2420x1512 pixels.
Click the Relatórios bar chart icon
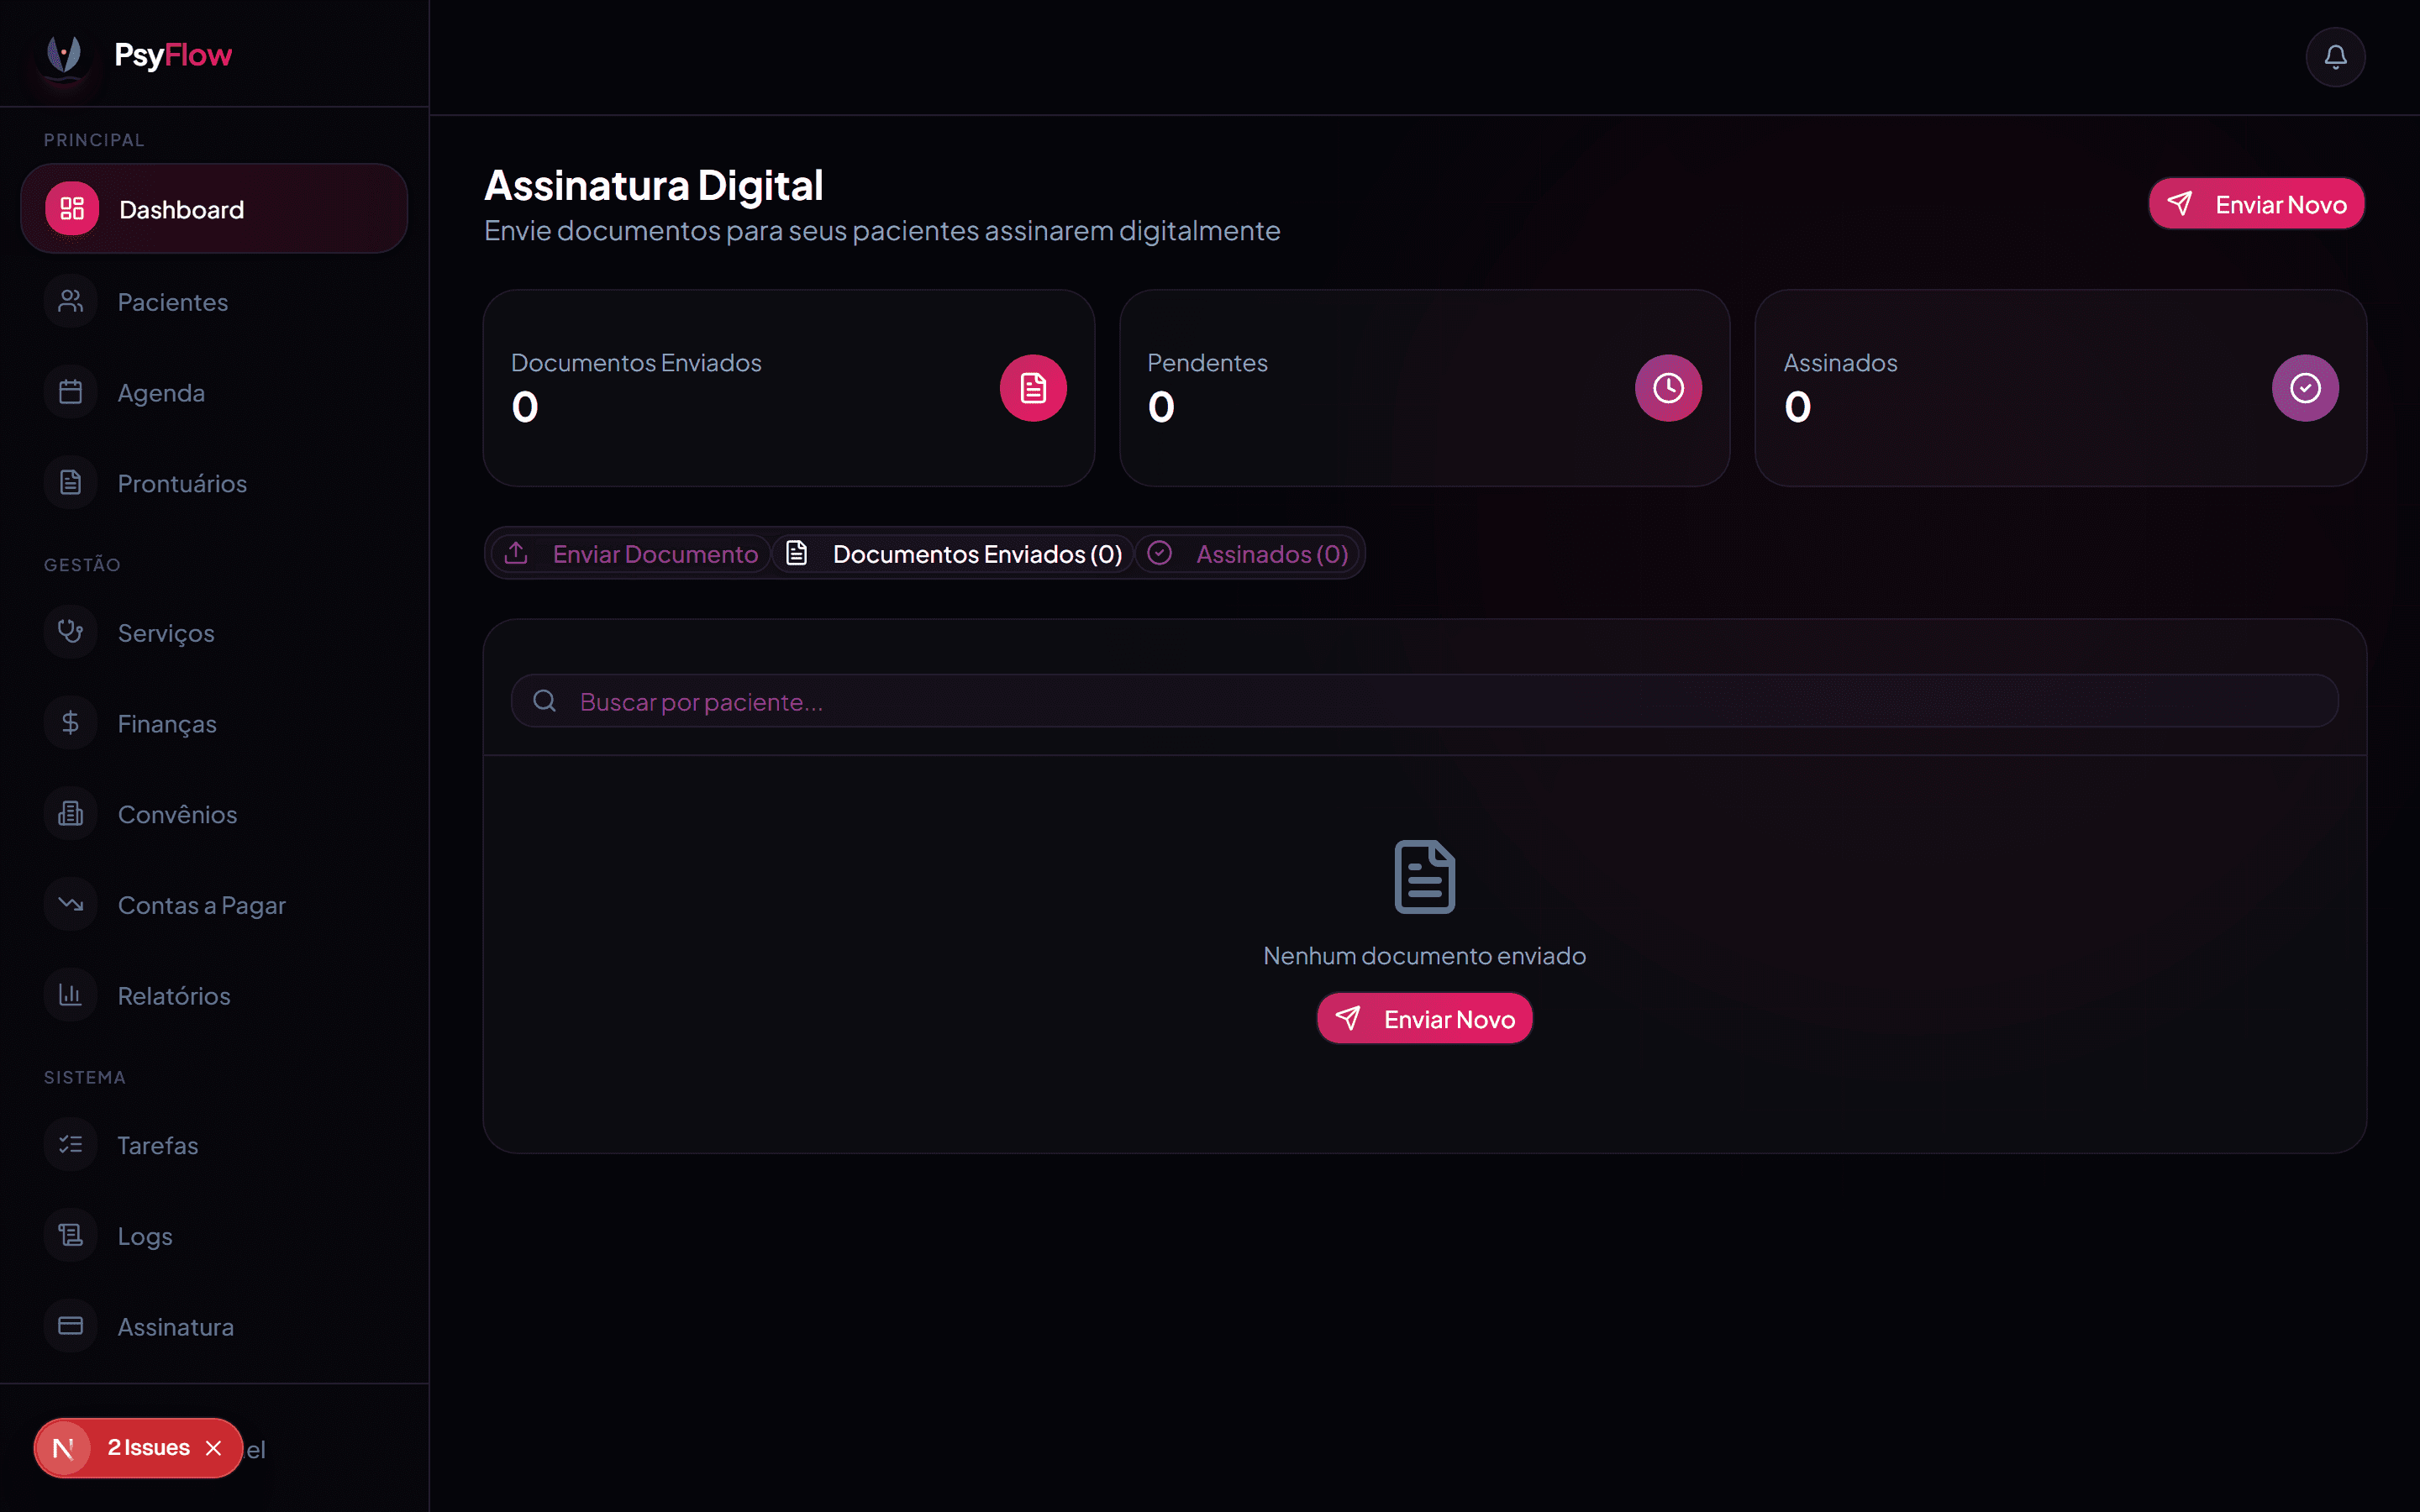(70, 995)
